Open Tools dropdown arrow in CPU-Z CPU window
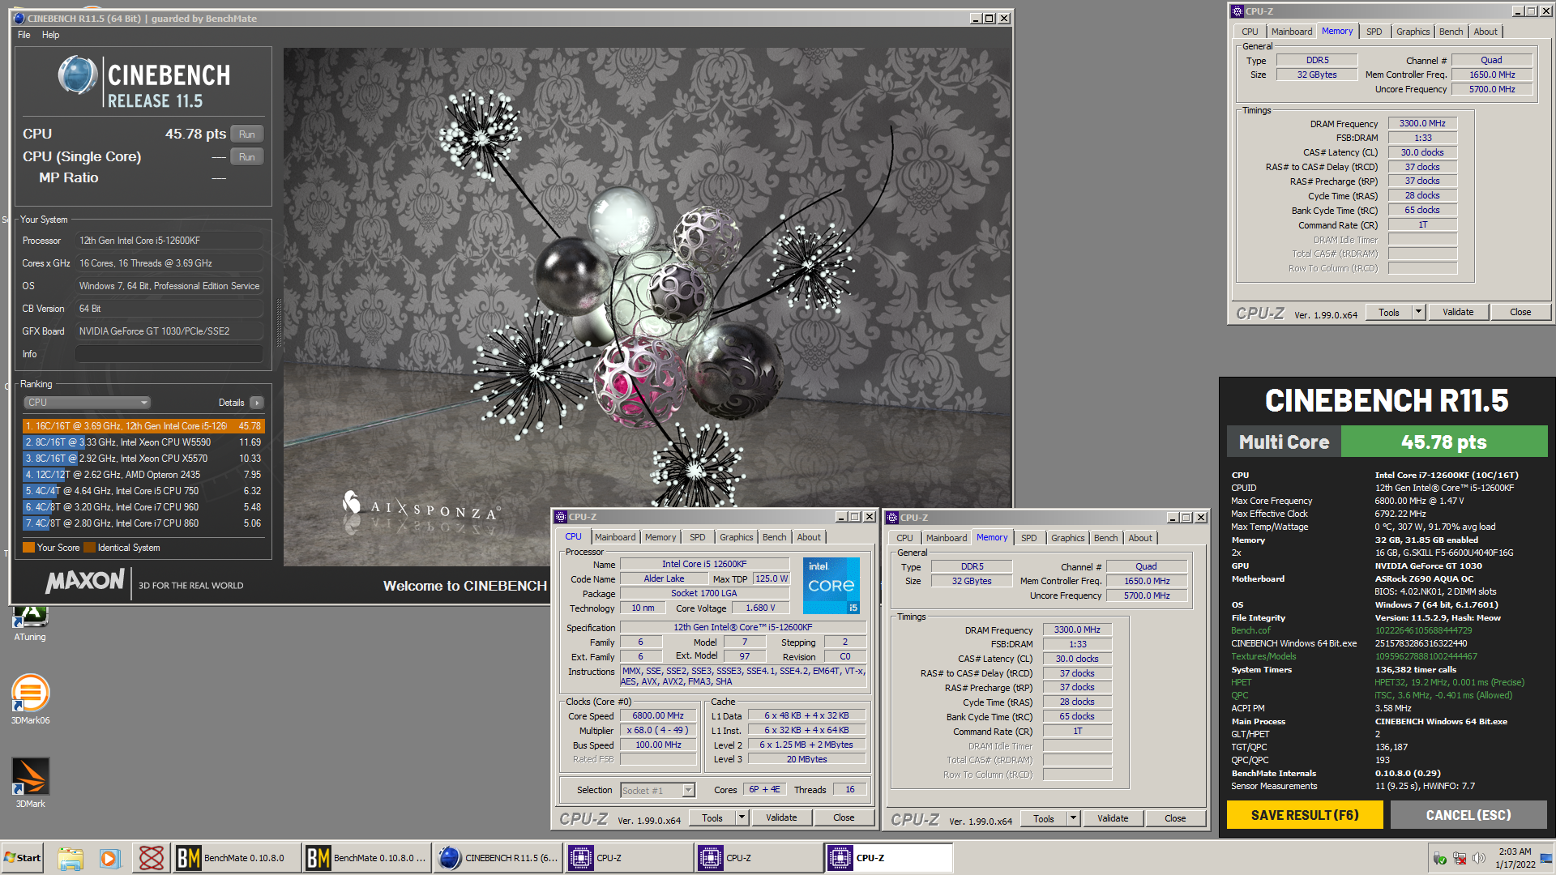Image resolution: width=1556 pixels, height=875 pixels. tap(742, 817)
